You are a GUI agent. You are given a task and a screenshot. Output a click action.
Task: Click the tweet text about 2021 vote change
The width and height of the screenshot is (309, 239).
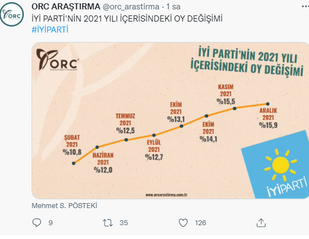(127, 19)
